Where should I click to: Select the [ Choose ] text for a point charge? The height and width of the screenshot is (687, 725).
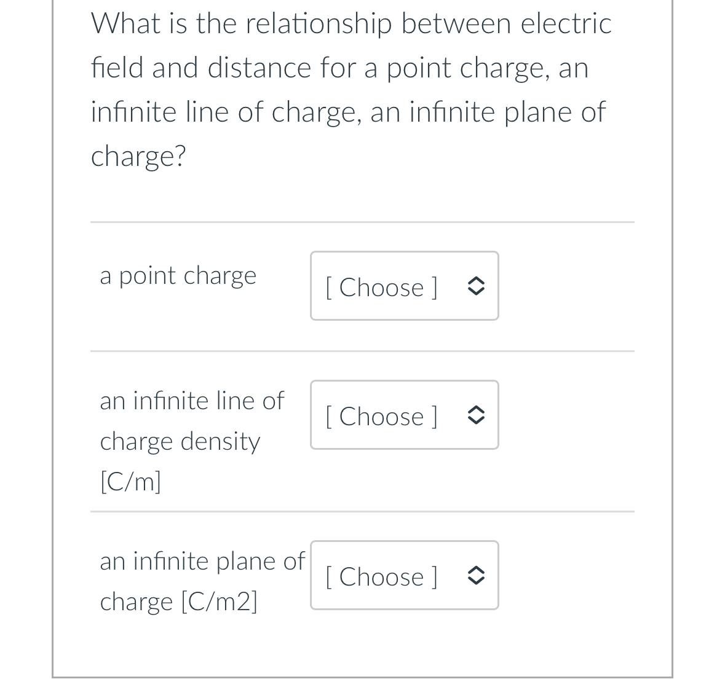pyautogui.click(x=381, y=287)
